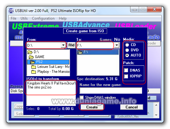Viewport: 170px width, 129px height.
Task: Enable the DNAS patch checkbox
Action: click(x=126, y=70)
